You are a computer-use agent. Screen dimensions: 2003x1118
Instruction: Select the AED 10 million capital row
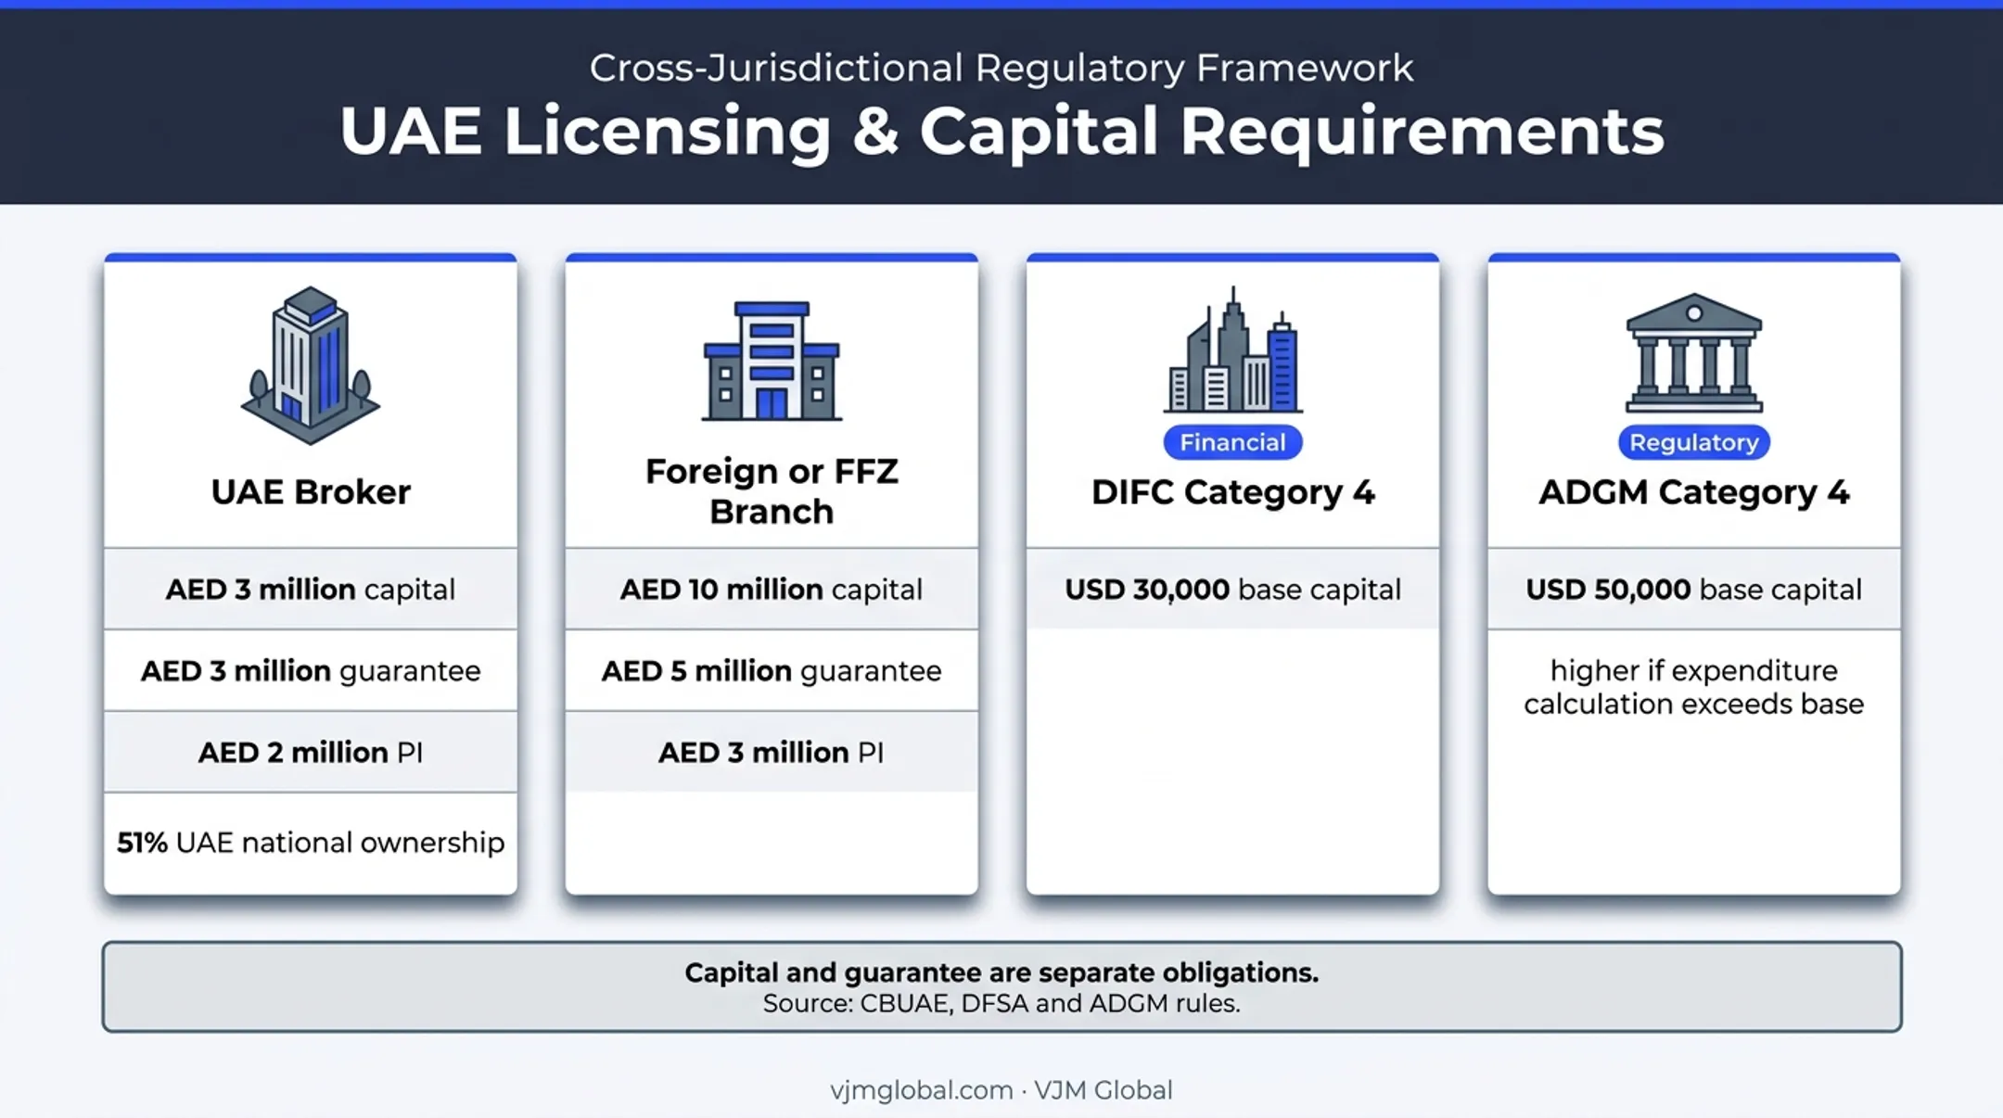click(772, 589)
